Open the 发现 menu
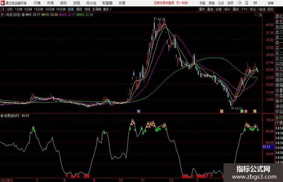This screenshot has height=182, width=283. (77, 3)
